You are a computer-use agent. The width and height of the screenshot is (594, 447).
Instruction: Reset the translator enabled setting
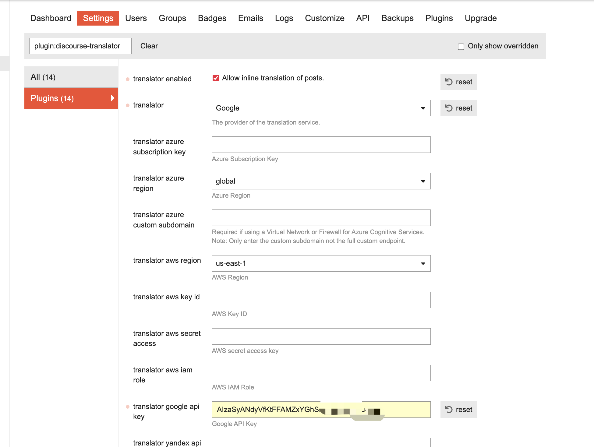[x=458, y=82]
